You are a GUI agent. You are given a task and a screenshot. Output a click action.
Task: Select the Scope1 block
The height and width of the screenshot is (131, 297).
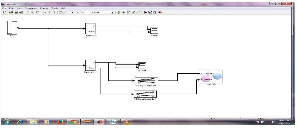pos(142,65)
